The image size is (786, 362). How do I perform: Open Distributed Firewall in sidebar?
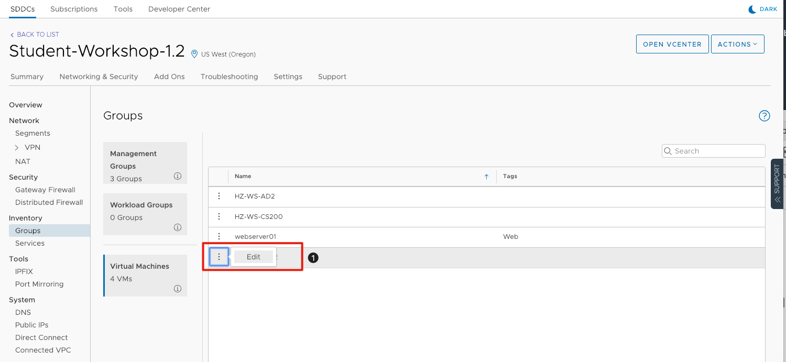(x=49, y=202)
